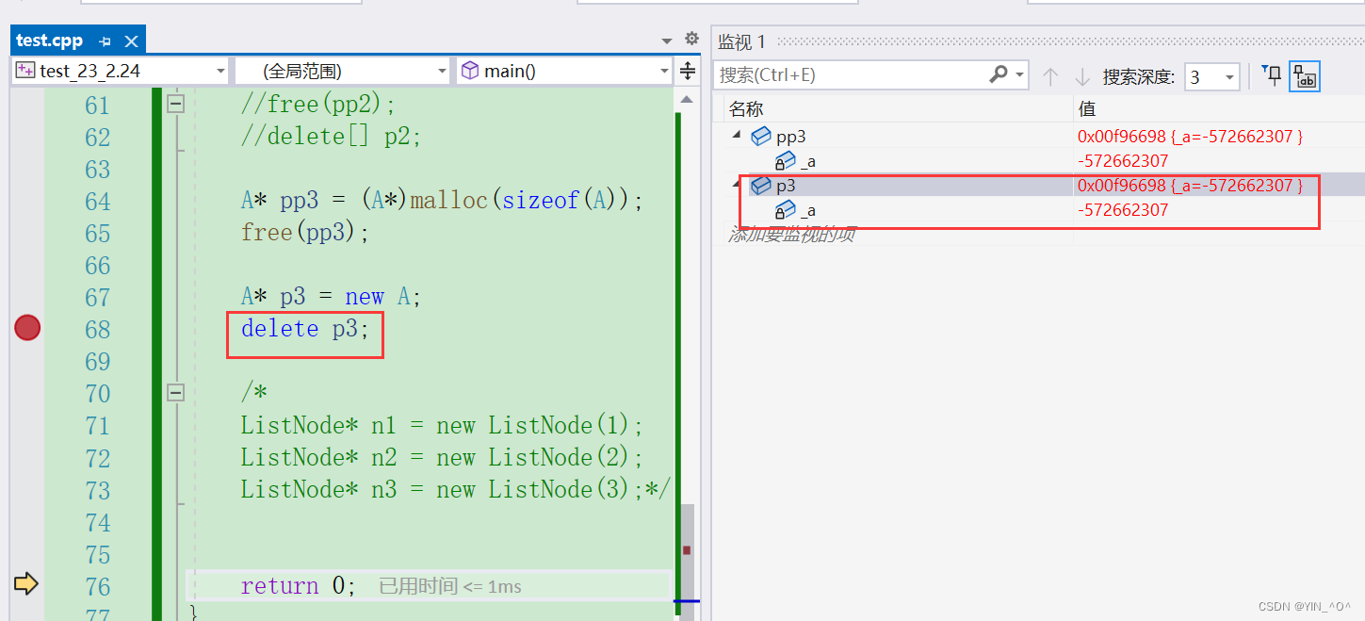Click the editor scrollbar up arrow
Screen dimensions: 1365x621
coord(687,99)
